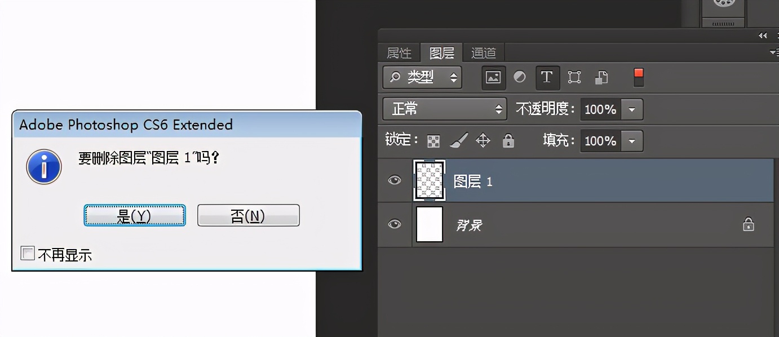
Task: Collapse the panel with double-arrow icon
Action: pyautogui.click(x=763, y=36)
